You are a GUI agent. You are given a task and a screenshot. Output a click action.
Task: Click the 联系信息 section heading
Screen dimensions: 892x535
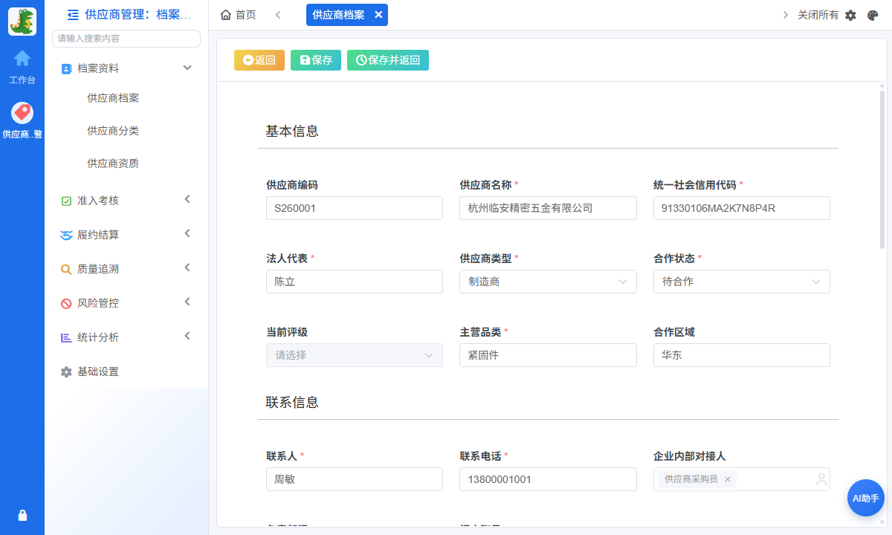tap(292, 402)
